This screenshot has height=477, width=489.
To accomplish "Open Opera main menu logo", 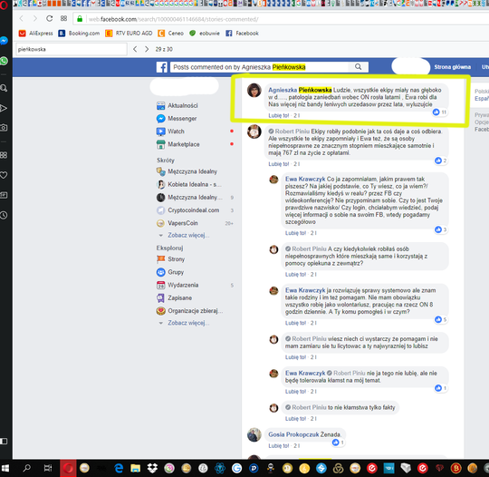I will click(4, 5).
